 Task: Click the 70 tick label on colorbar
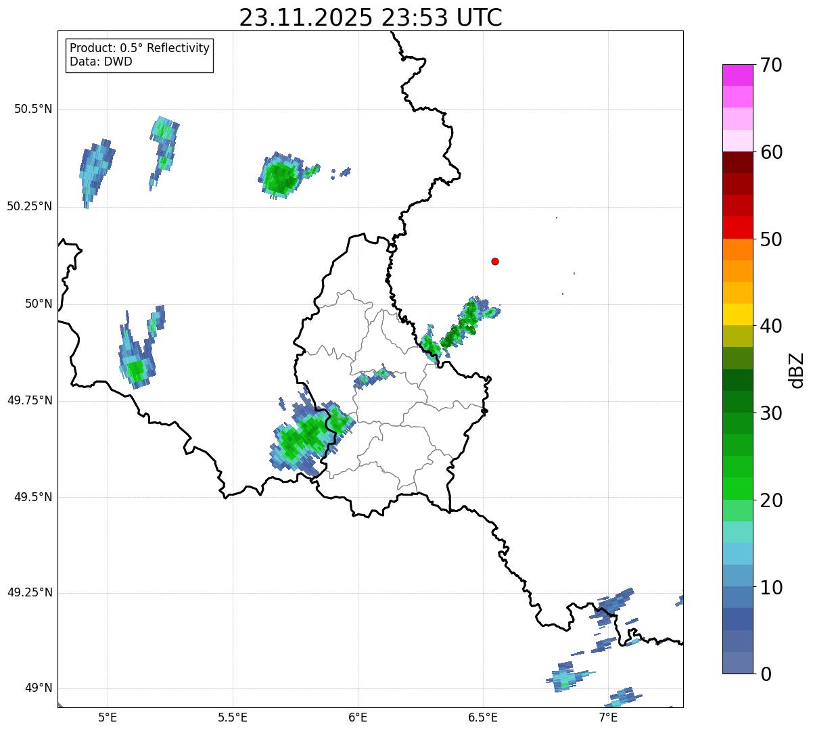[x=770, y=65]
